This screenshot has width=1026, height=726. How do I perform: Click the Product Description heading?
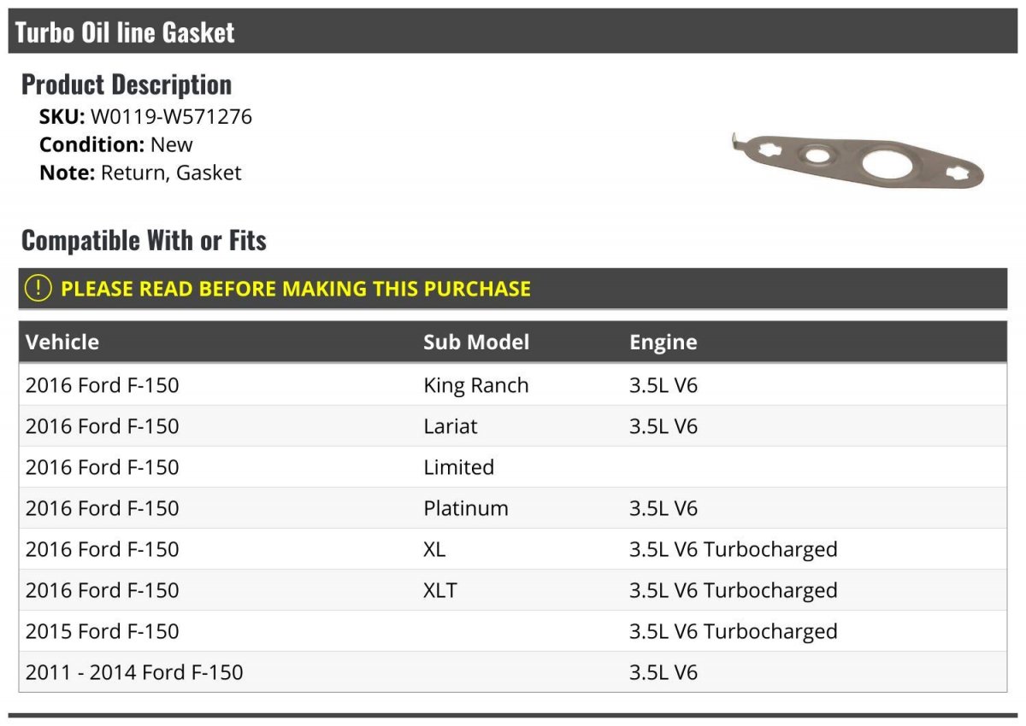click(127, 84)
